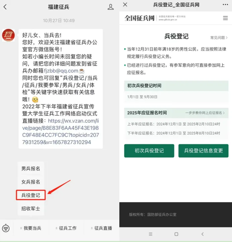
Task: Tap the Android home square button
Action: (176, 234)
